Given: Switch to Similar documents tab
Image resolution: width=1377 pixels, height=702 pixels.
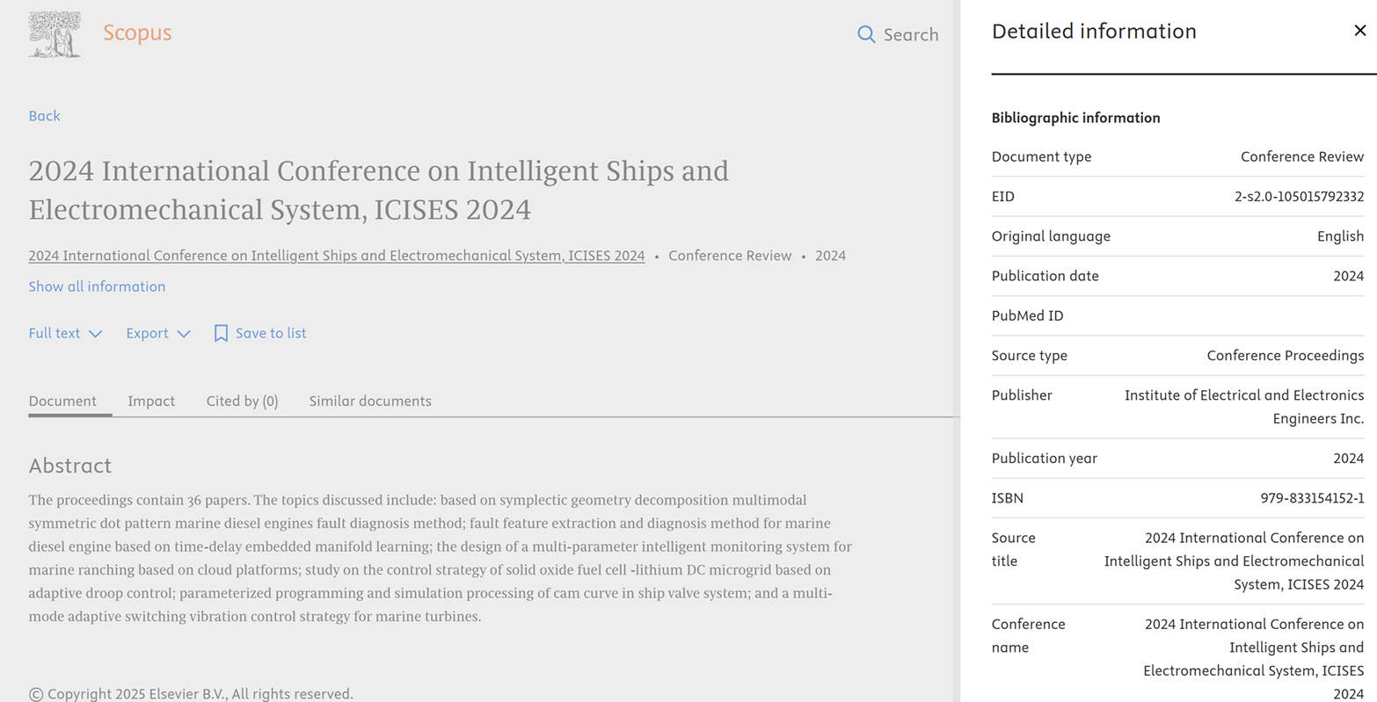Looking at the screenshot, I should tap(370, 401).
